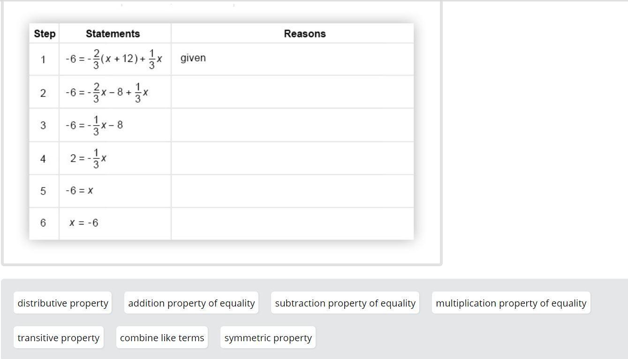
Task: Click the Reasons column header
Action: coord(304,34)
